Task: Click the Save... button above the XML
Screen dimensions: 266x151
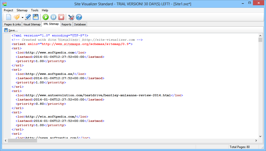Action: 11,30
